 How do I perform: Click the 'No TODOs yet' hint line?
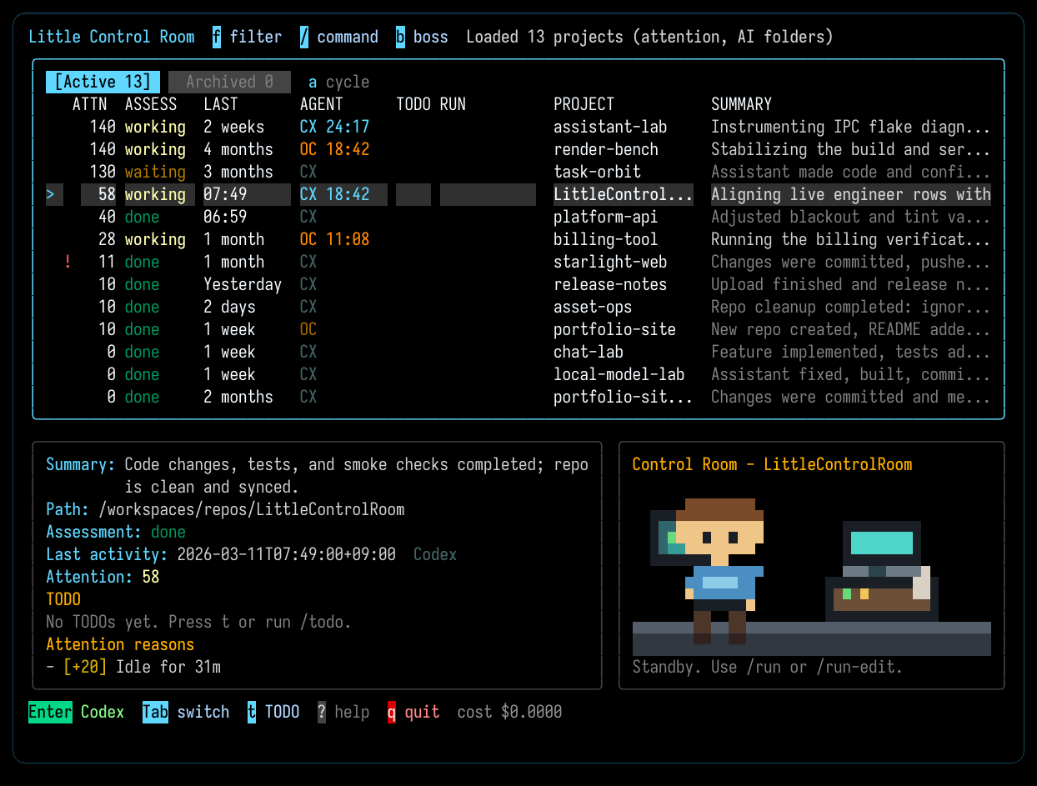(198, 622)
